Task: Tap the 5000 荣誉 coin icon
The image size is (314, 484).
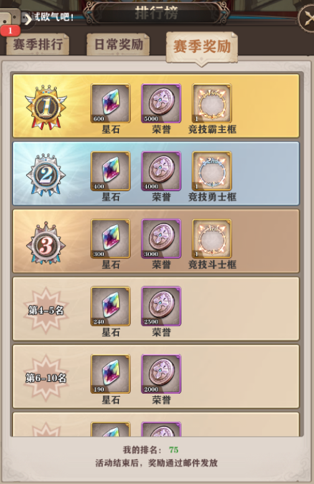Action: coord(161,103)
